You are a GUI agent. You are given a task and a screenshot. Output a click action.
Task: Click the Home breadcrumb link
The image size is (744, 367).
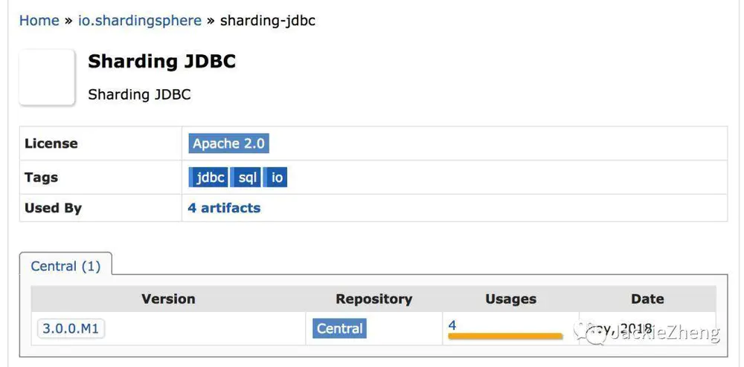coord(39,20)
